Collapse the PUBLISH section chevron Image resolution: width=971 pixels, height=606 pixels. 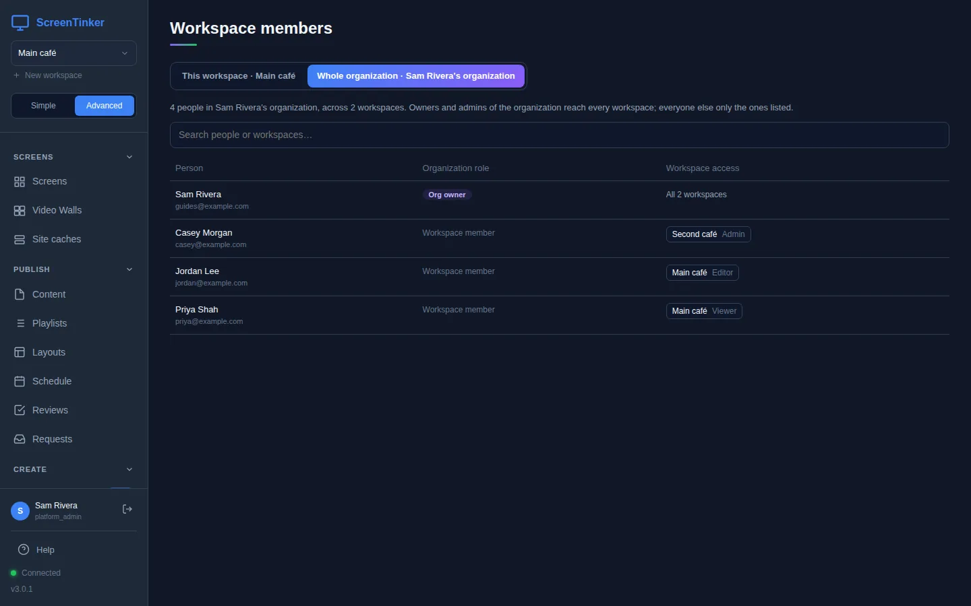tap(129, 269)
